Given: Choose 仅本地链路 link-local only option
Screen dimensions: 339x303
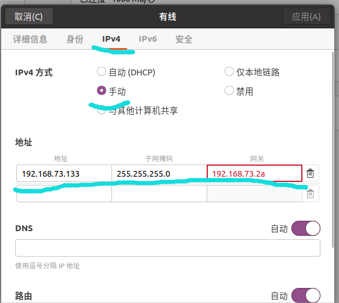Looking at the screenshot, I should tap(229, 71).
